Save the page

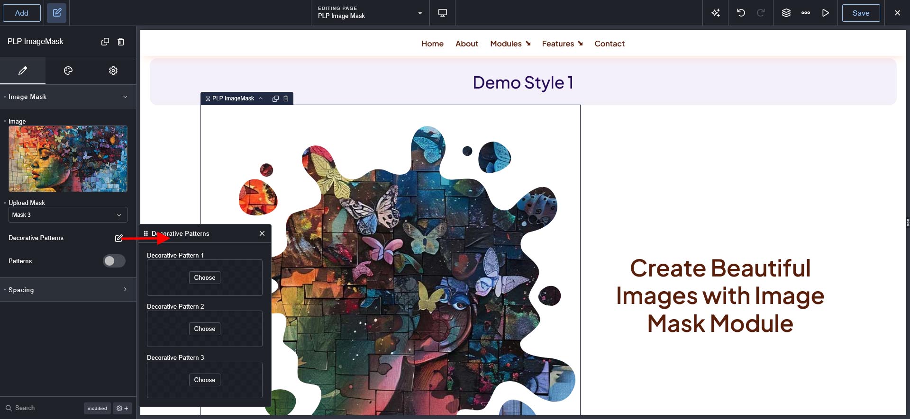pos(861,13)
